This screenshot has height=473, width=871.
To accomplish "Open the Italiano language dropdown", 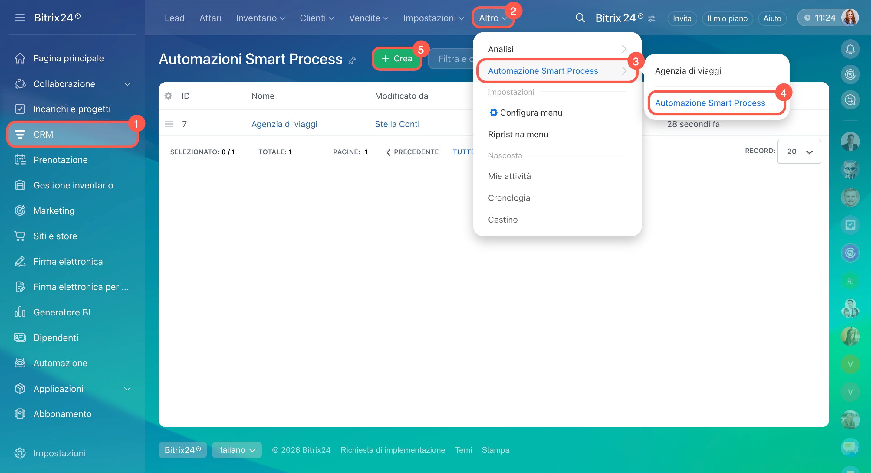I will coord(237,450).
